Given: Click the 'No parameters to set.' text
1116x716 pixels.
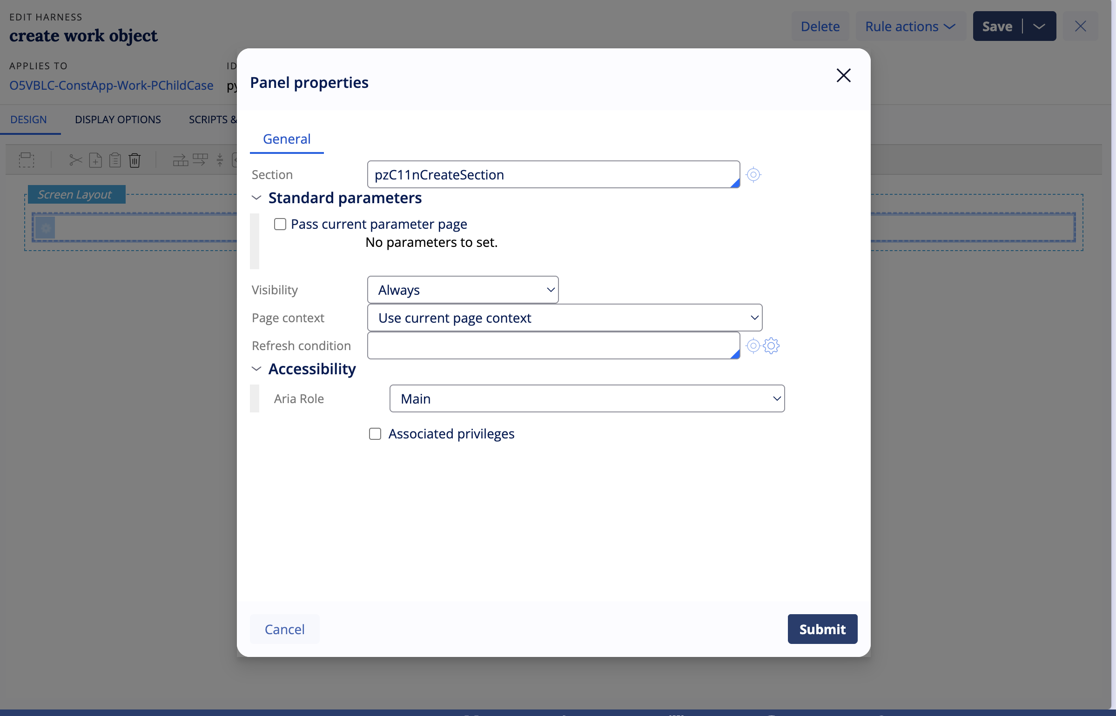Looking at the screenshot, I should coord(431,242).
